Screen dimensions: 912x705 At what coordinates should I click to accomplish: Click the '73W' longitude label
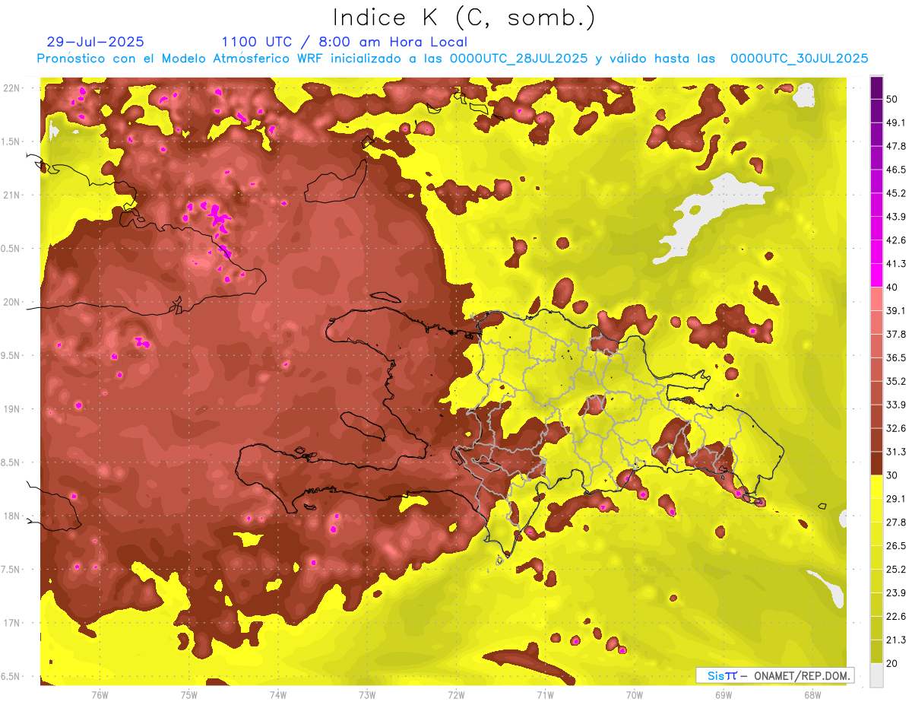367,694
